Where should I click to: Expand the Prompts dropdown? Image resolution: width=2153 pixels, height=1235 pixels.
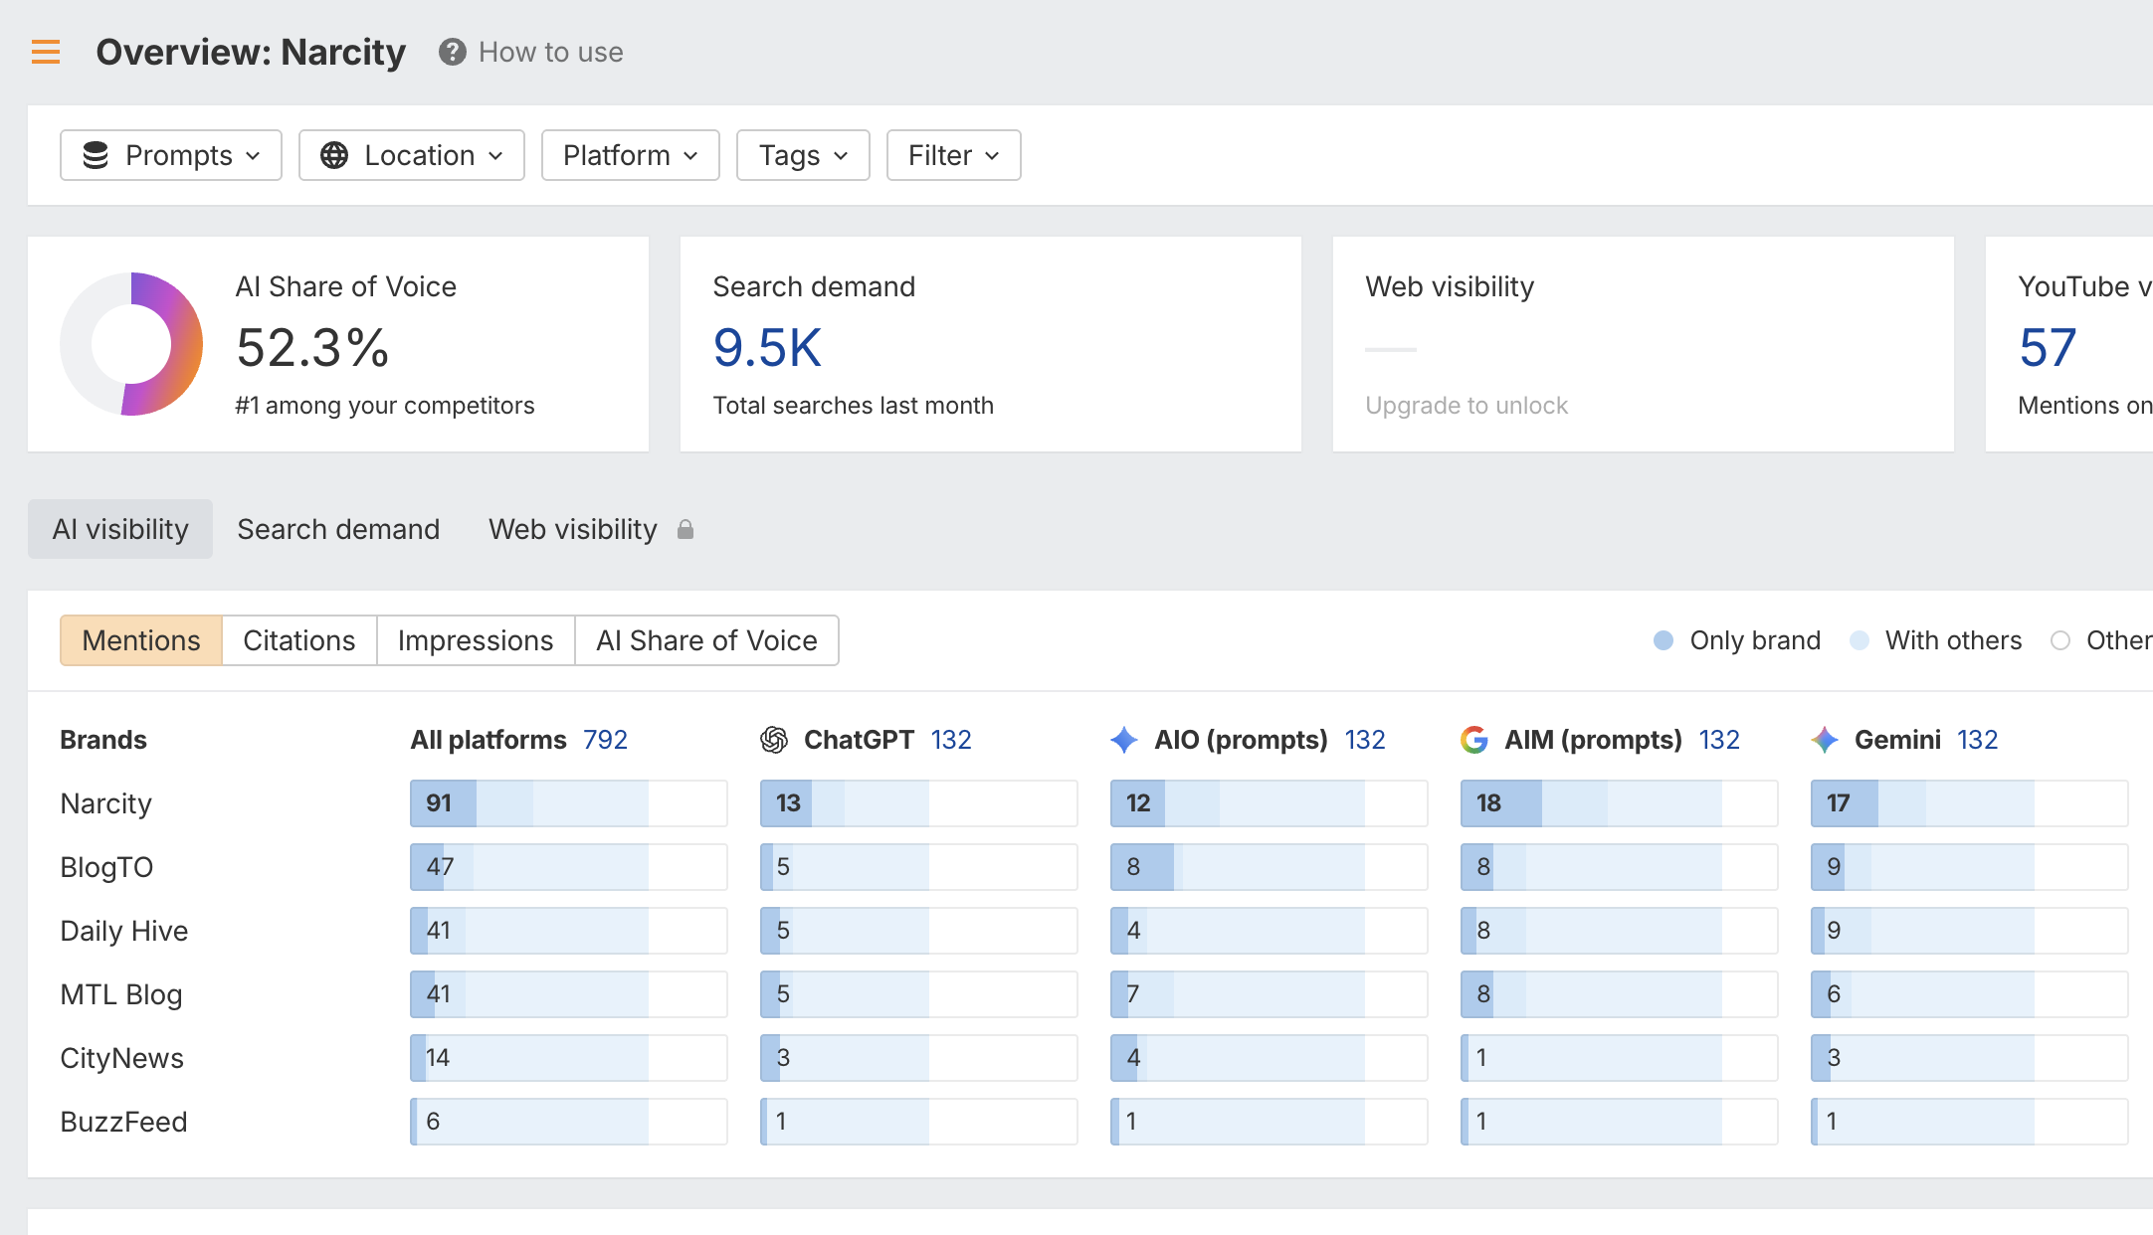(x=171, y=155)
